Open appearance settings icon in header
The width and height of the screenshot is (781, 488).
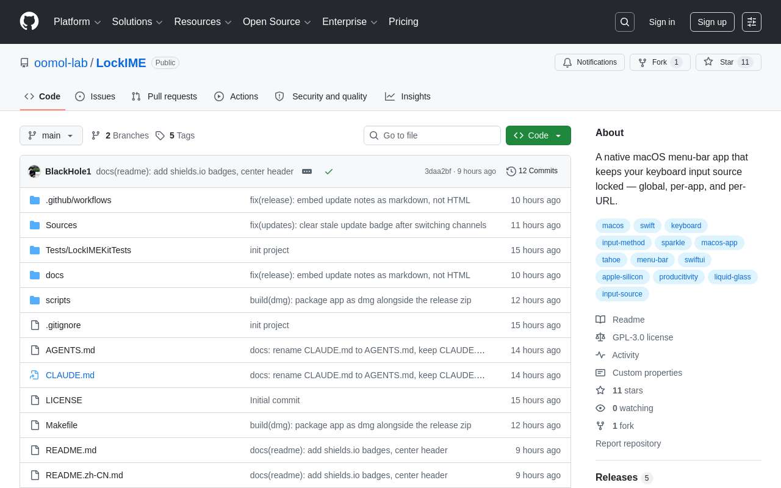[x=752, y=22]
